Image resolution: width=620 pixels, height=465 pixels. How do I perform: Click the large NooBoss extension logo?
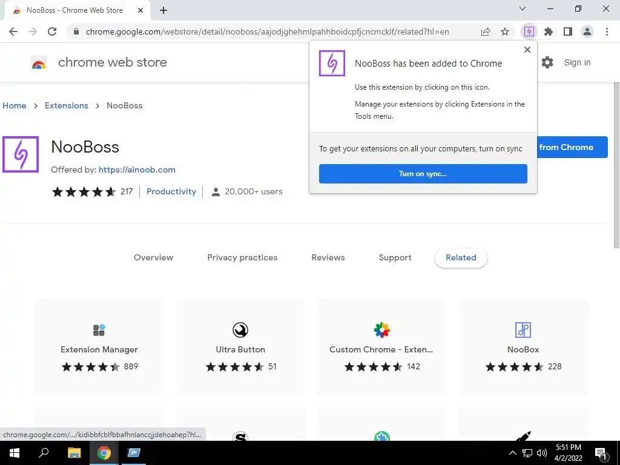pos(21,154)
